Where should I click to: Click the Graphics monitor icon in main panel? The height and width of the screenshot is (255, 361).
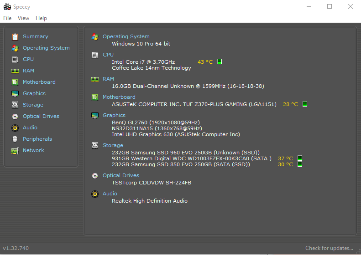95,116
